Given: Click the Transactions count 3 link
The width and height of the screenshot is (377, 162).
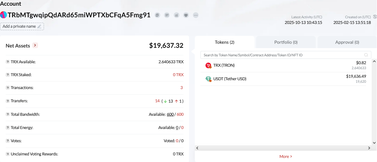Looking at the screenshot, I should [181, 88].
